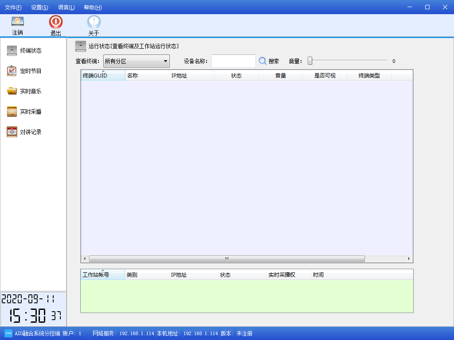Focus the 设备名称 input field
Image resolution: width=454 pixels, height=340 pixels.
[233, 61]
